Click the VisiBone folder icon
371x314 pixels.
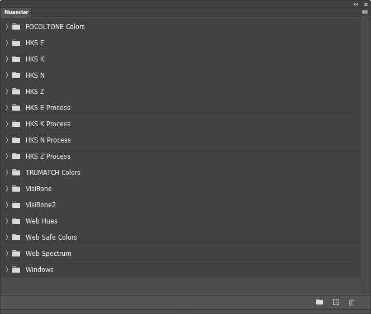[x=16, y=189]
